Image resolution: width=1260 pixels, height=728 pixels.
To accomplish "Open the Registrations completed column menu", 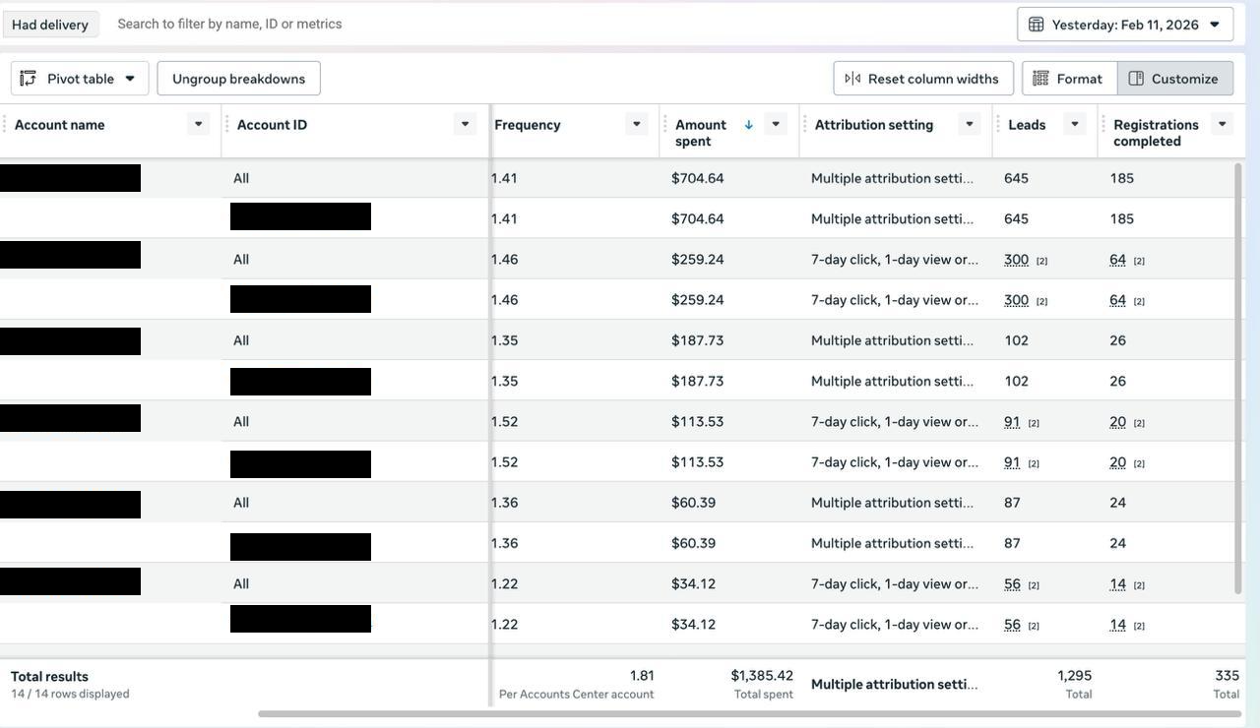I will click(x=1222, y=124).
